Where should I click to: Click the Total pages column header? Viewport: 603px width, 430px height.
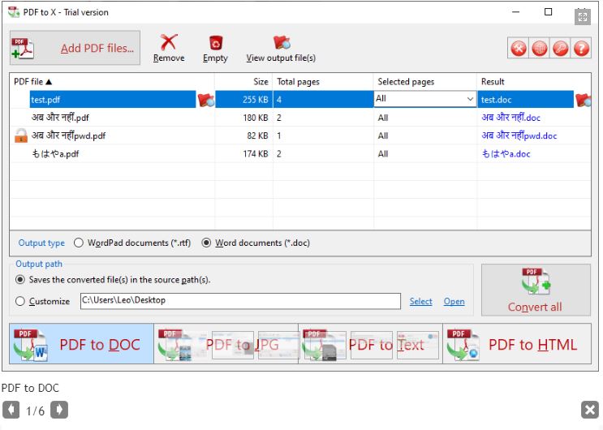tap(323, 82)
